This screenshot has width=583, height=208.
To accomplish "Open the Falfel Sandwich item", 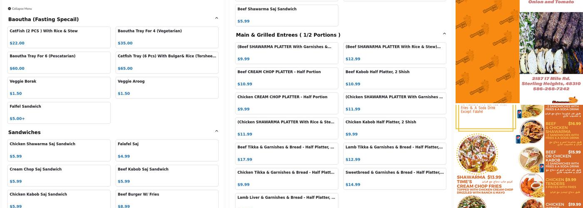I will (x=59, y=112).
